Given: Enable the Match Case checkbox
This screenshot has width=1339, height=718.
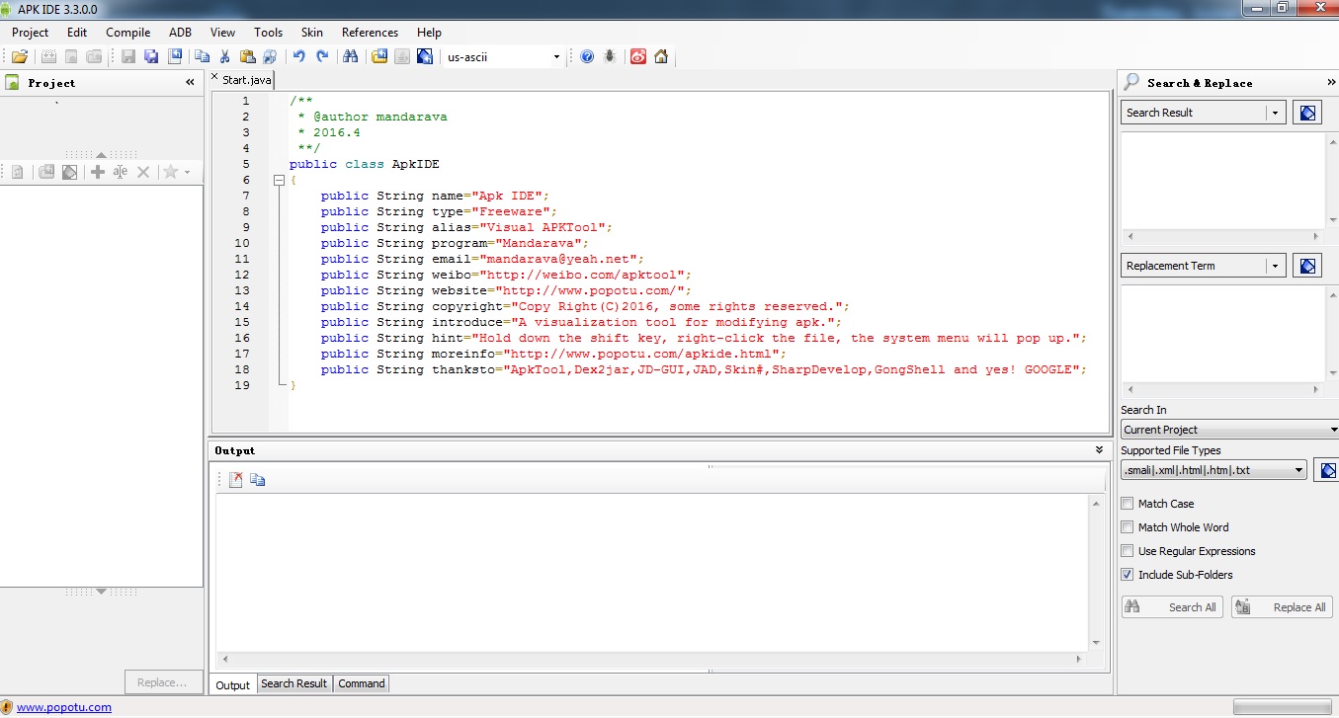Looking at the screenshot, I should pyautogui.click(x=1128, y=504).
